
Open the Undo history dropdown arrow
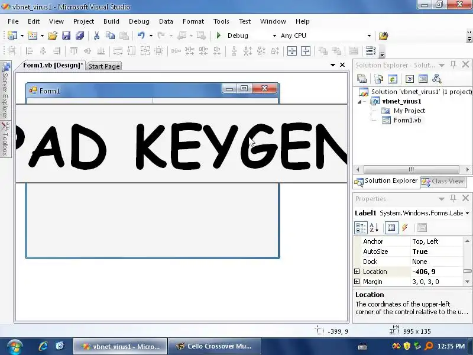pos(151,35)
